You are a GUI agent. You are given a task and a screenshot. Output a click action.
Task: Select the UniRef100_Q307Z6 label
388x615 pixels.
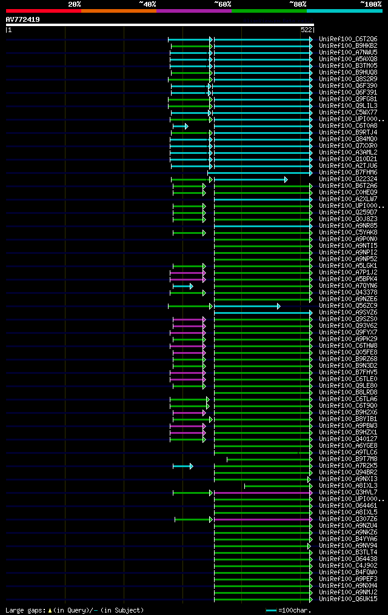point(348,519)
